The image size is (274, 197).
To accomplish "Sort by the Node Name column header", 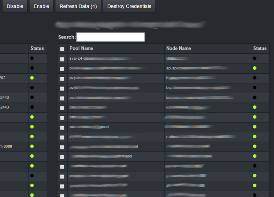I will (178, 48).
